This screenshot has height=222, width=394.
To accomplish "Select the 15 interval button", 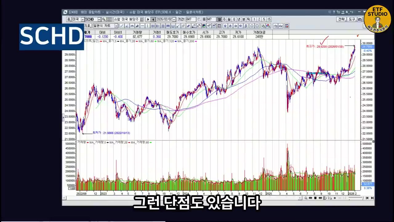I will 269,19.
